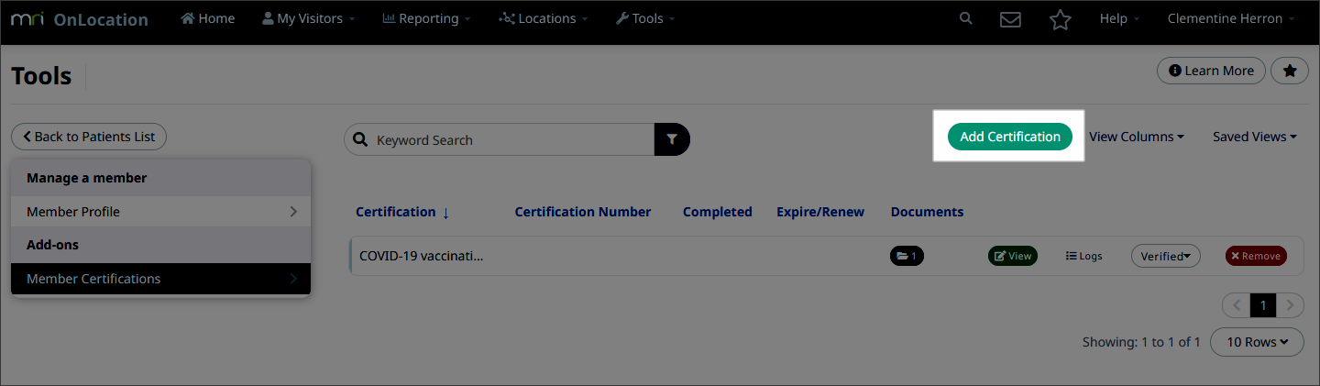Click the Documents column header
This screenshot has height=386, width=1320.
927,212
